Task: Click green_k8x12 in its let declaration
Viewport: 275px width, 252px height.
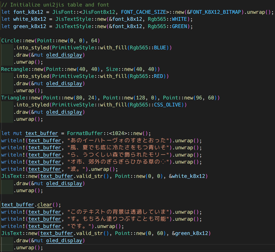Action: tap(30, 26)
